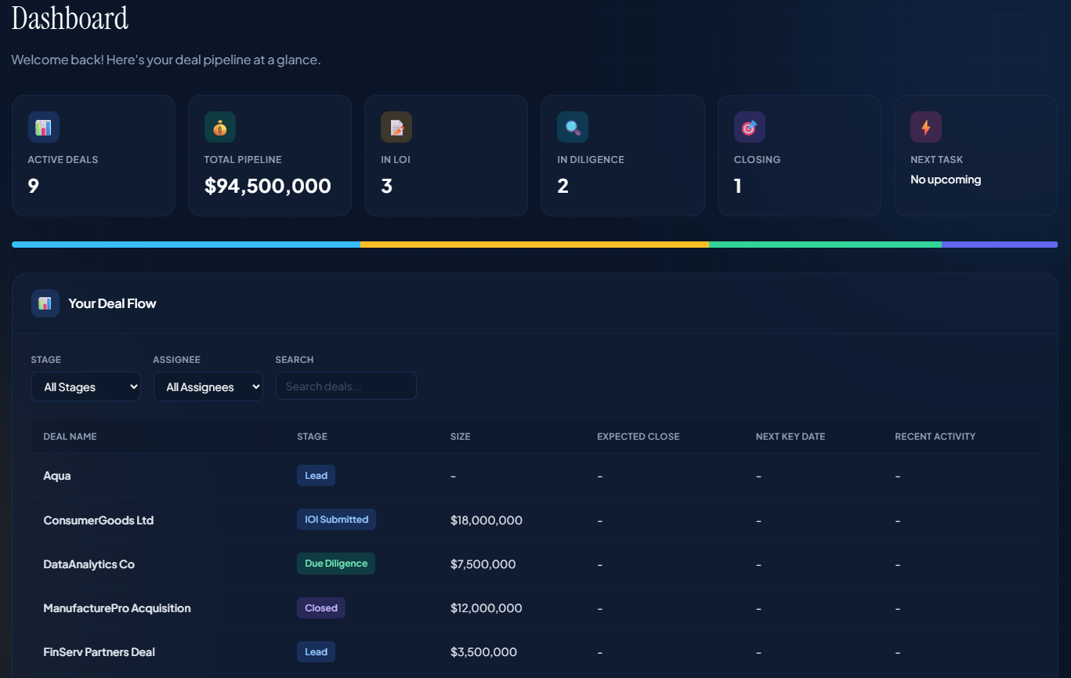
Task: Click the Next Task lightning bolt icon
Action: click(x=926, y=127)
